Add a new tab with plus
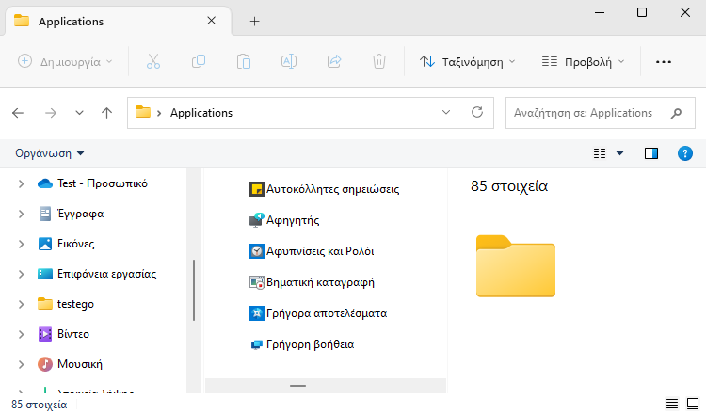 coord(254,21)
